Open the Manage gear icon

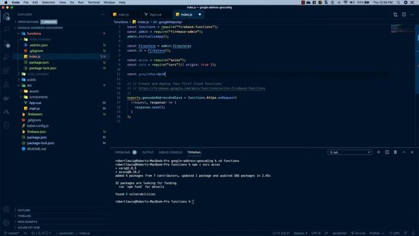(7, 223)
